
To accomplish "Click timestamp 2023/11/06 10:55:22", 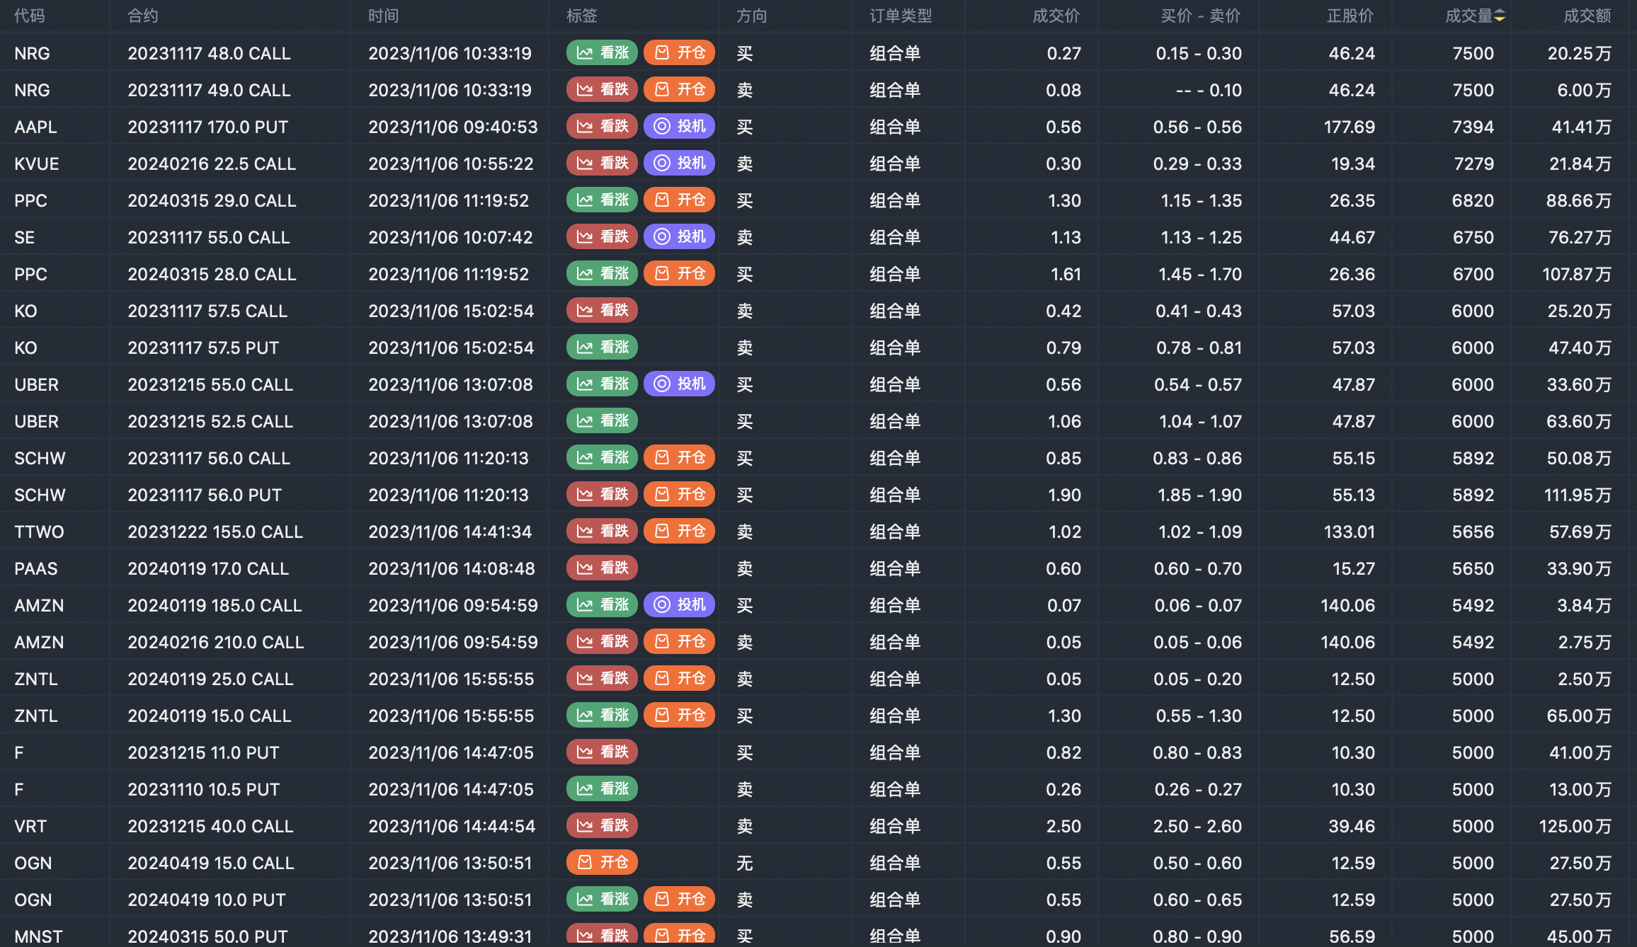I will click(x=451, y=164).
